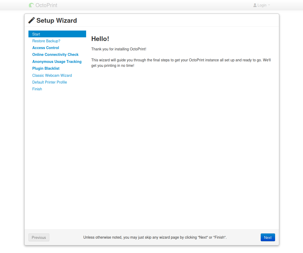The image size is (303, 253).
Task: Click the Hello! heading
Action: pos(100,39)
